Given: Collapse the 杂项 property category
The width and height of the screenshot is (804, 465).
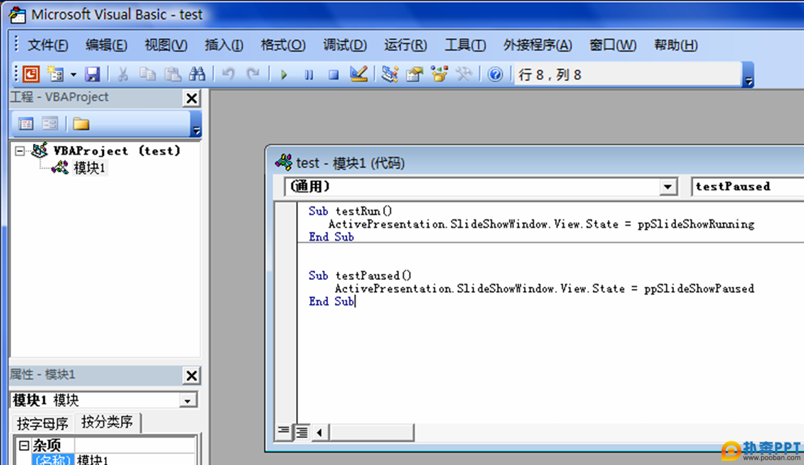Looking at the screenshot, I should pyautogui.click(x=23, y=445).
